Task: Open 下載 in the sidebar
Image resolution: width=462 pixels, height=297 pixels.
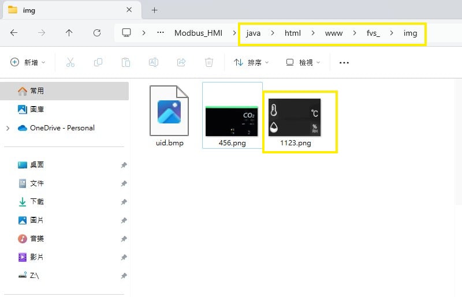Action: click(36, 202)
